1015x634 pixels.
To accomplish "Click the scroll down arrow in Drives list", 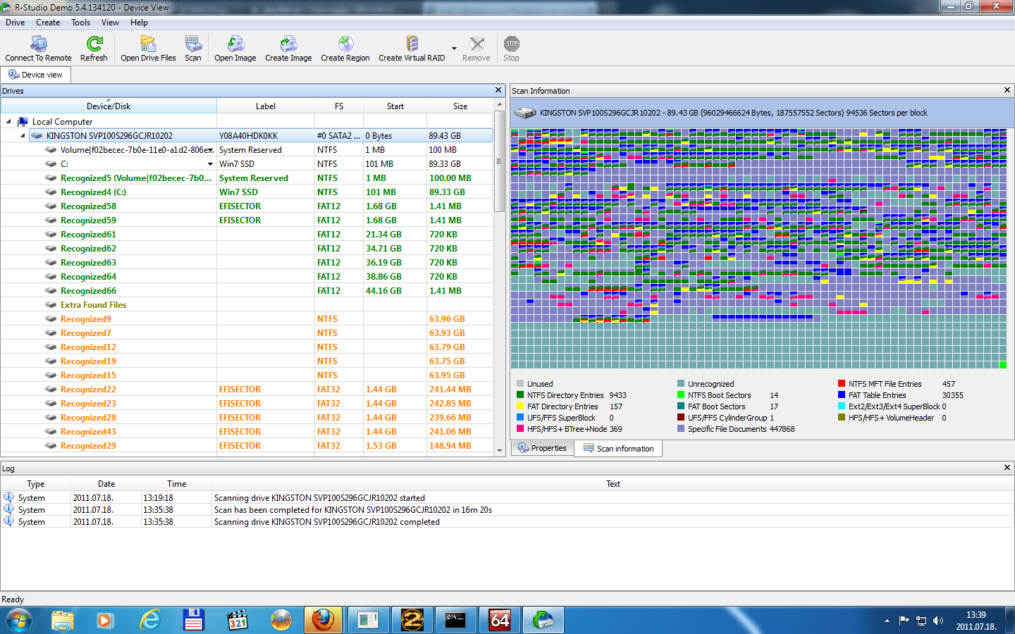I will click(x=500, y=450).
